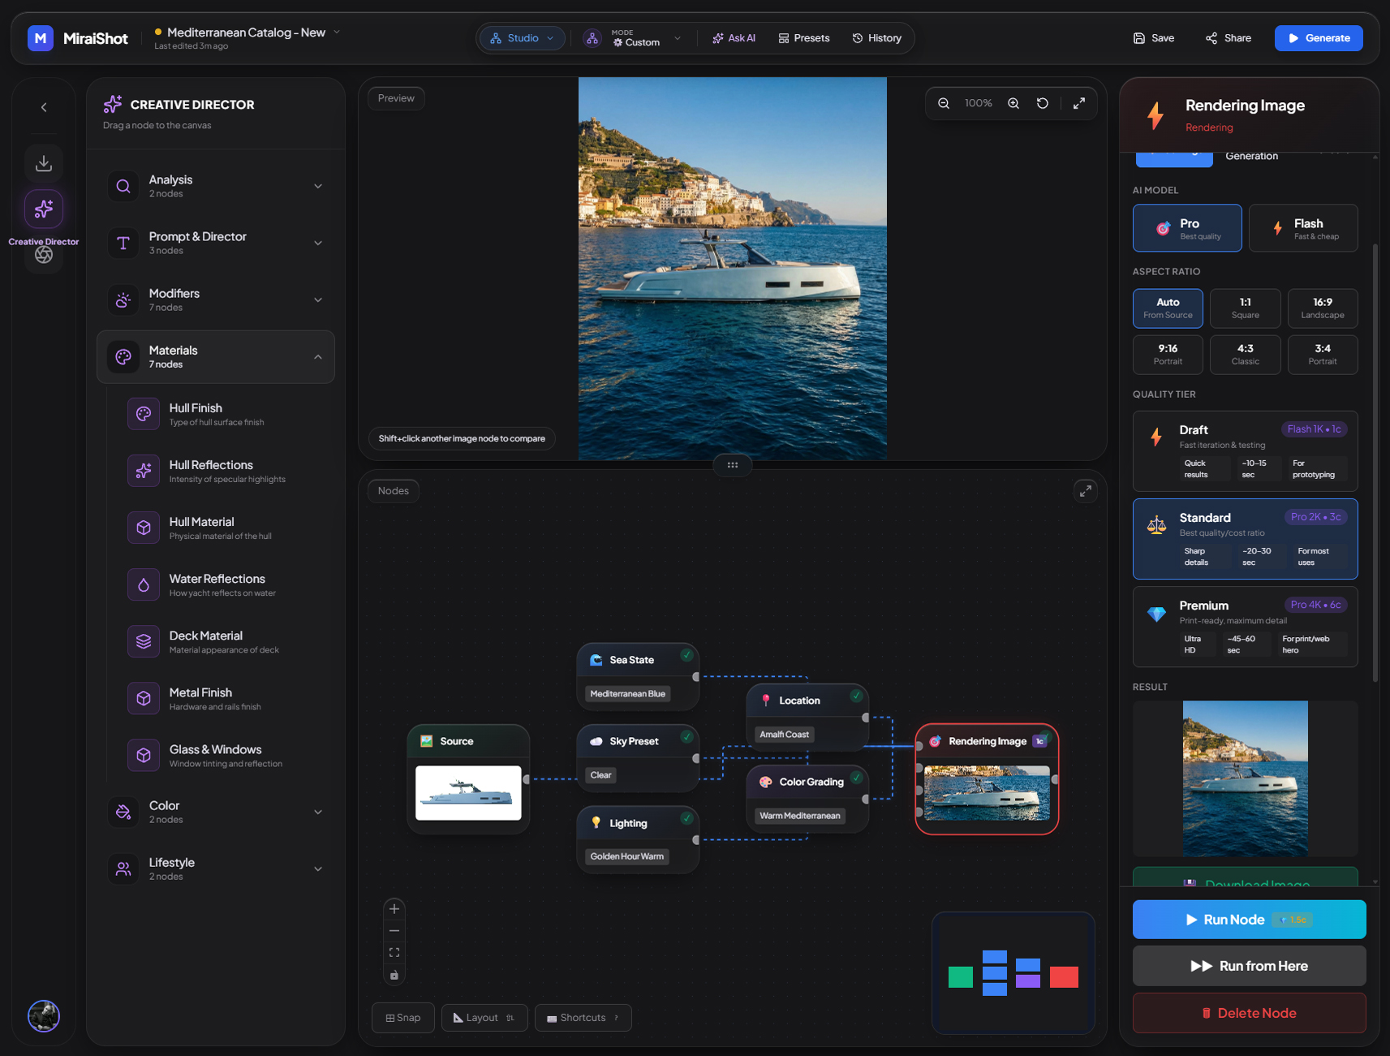This screenshot has width=1390, height=1056.
Task: Open the Studio mode dropdown
Action: pos(522,37)
